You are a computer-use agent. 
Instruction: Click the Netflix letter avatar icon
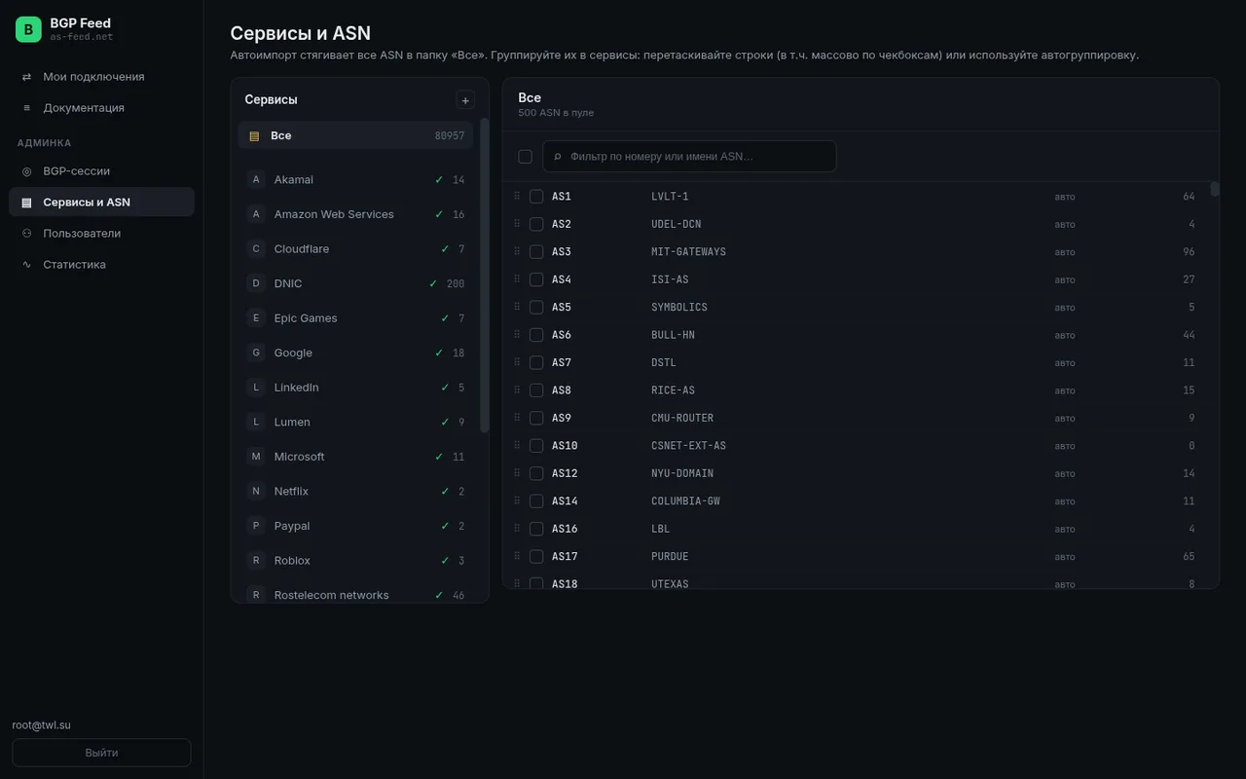[x=256, y=491]
